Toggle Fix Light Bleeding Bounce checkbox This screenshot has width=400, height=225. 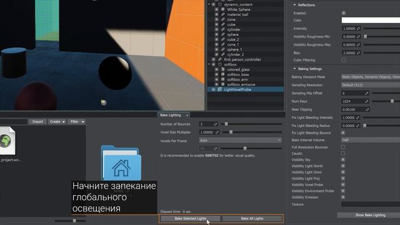343,133
